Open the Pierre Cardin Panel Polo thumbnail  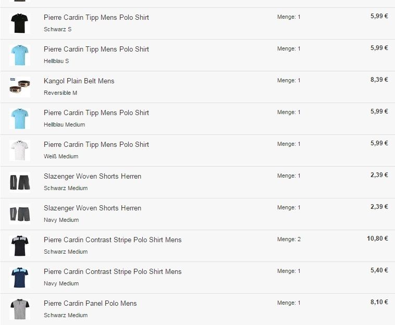tap(20, 309)
